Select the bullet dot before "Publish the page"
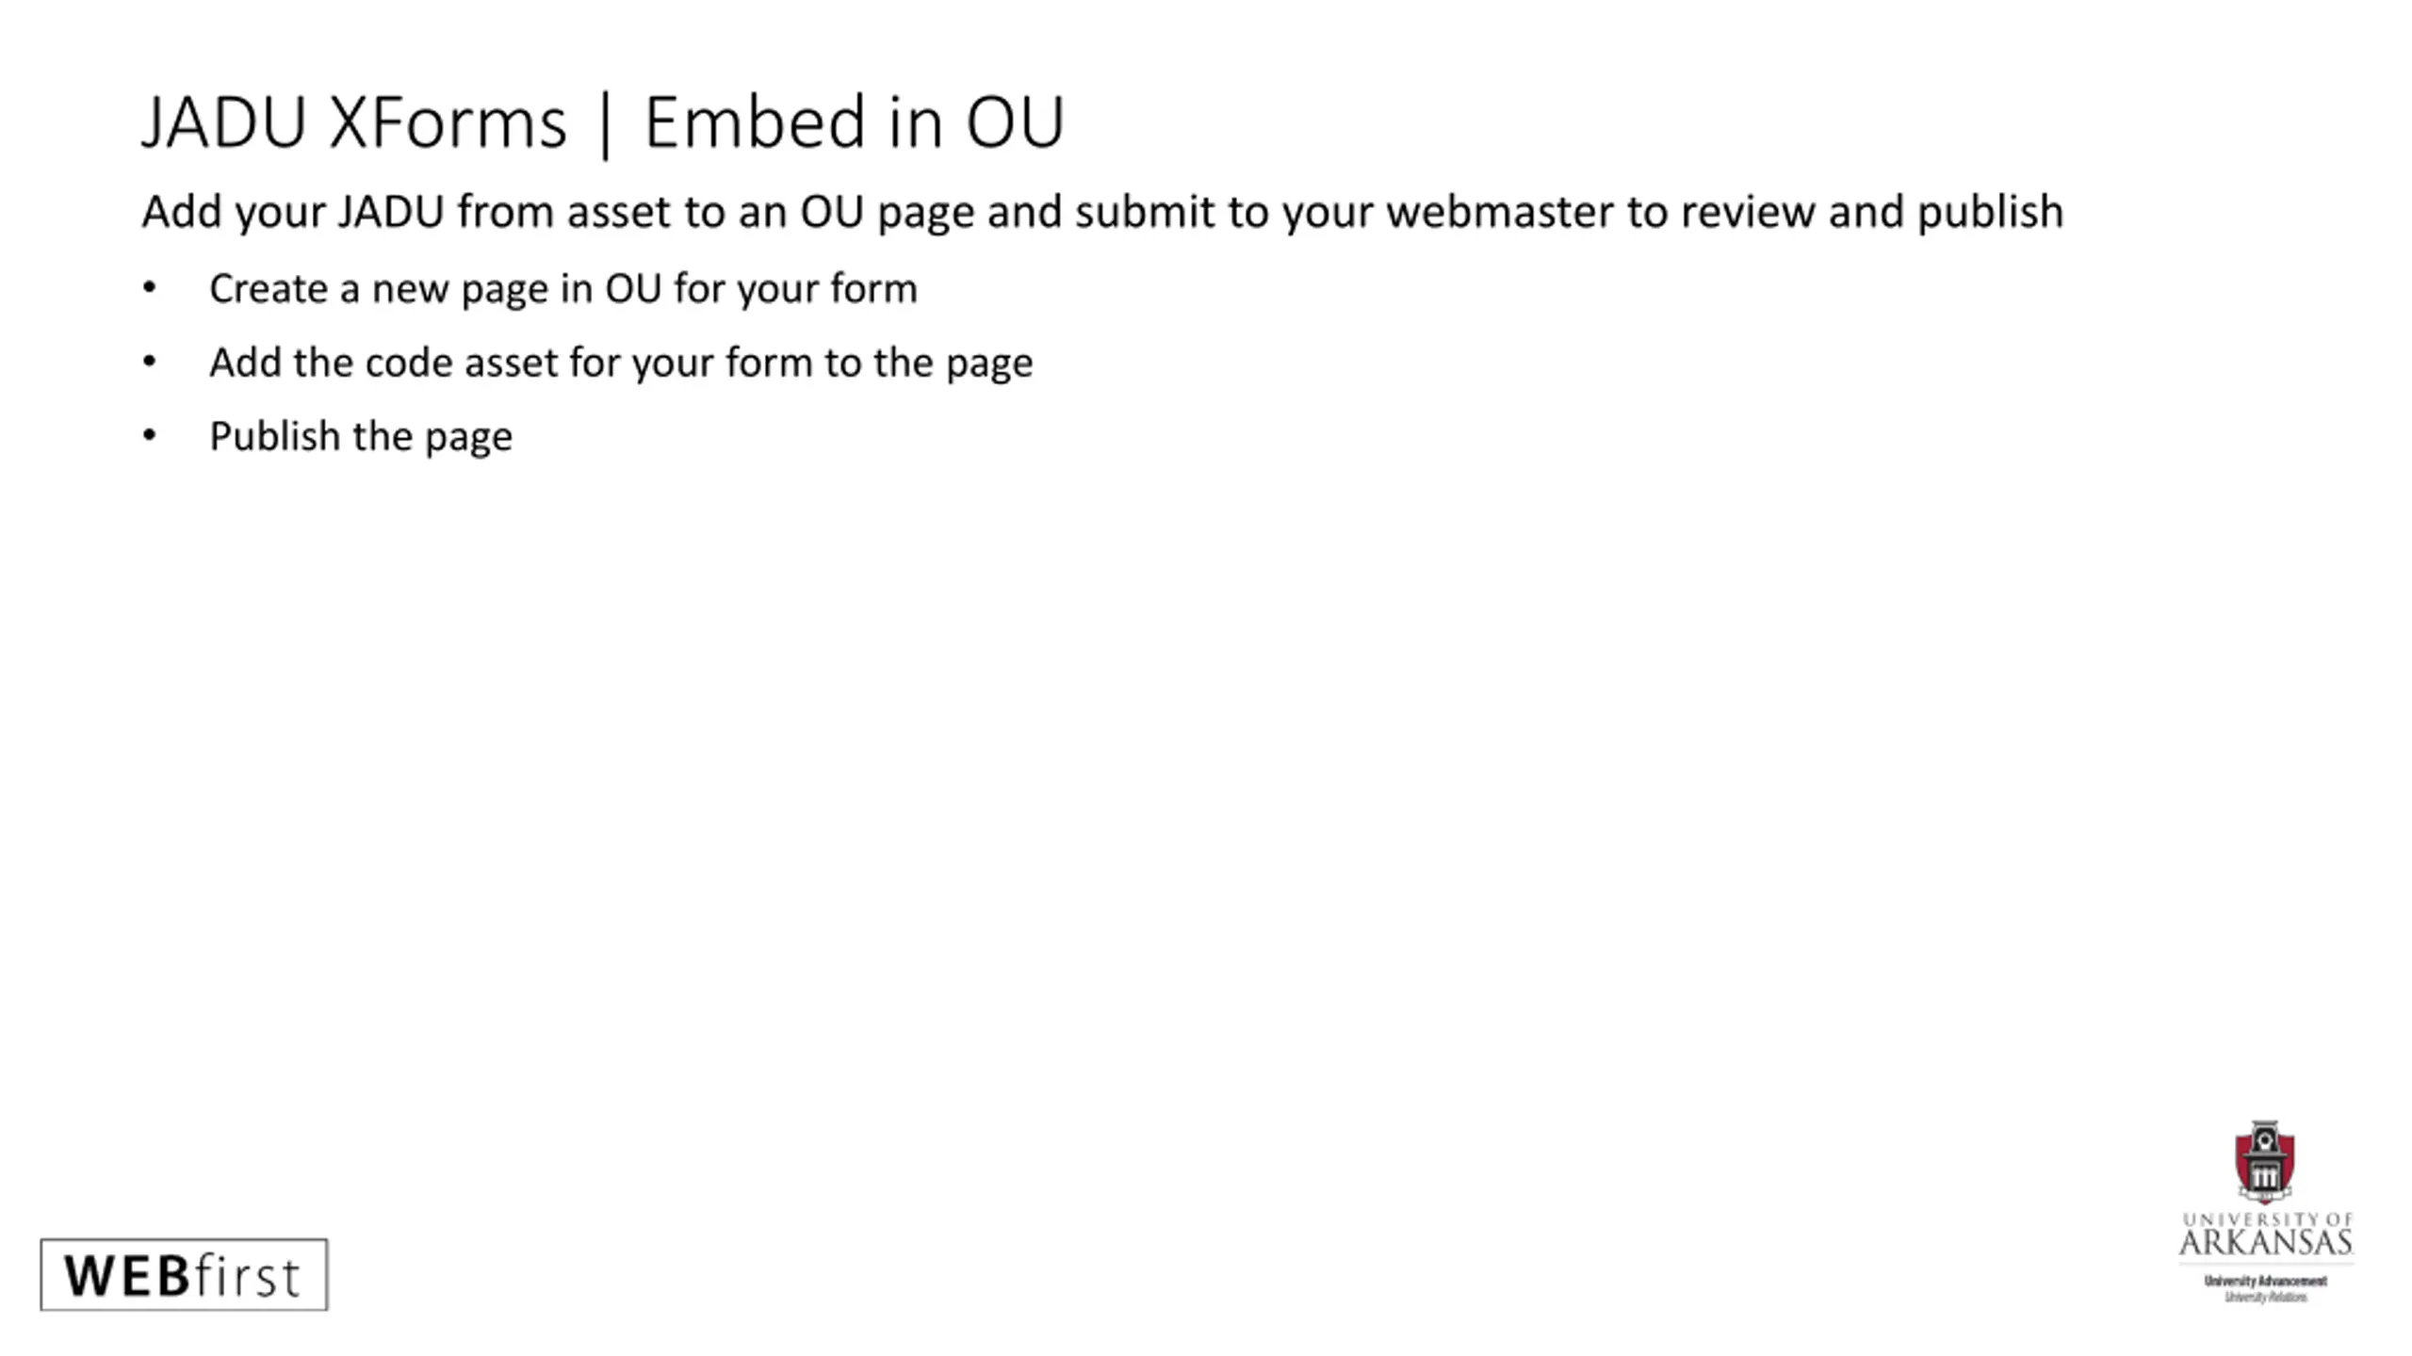The width and height of the screenshot is (2412, 1356). coord(149,435)
